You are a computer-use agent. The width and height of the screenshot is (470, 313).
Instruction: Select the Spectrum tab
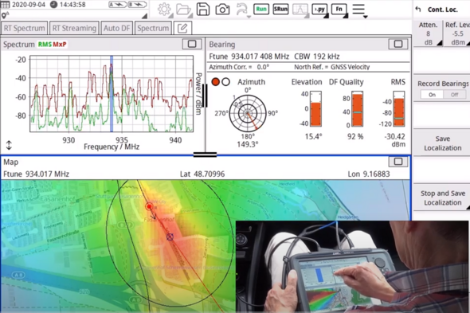click(153, 28)
